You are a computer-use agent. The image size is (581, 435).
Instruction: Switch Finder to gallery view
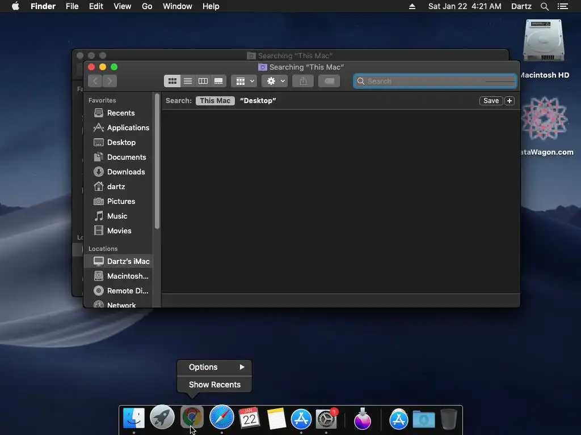218,81
